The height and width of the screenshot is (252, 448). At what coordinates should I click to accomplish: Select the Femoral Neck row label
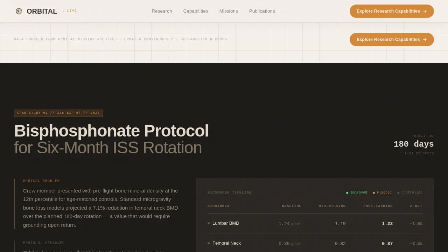226,243
